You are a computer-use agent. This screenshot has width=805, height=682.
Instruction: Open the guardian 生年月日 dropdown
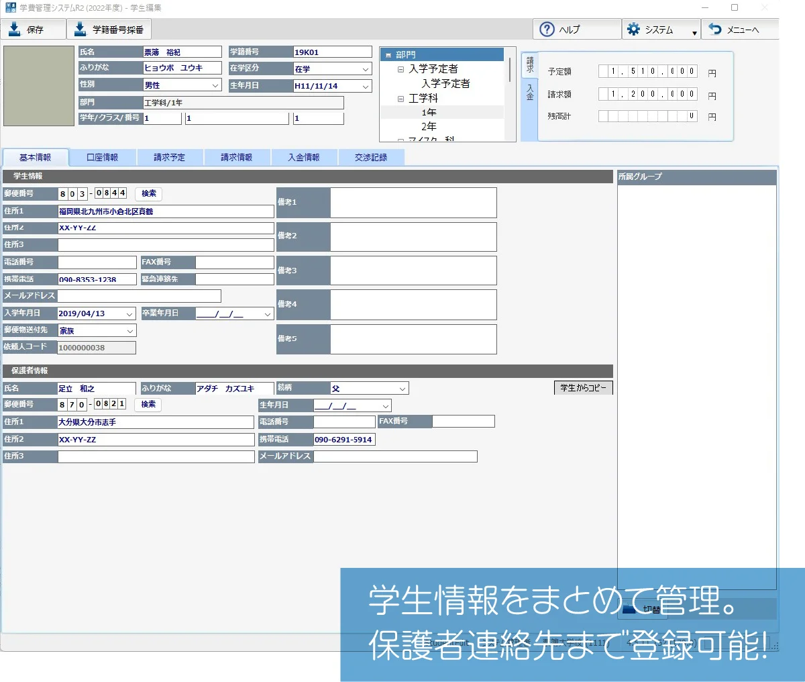(386, 406)
